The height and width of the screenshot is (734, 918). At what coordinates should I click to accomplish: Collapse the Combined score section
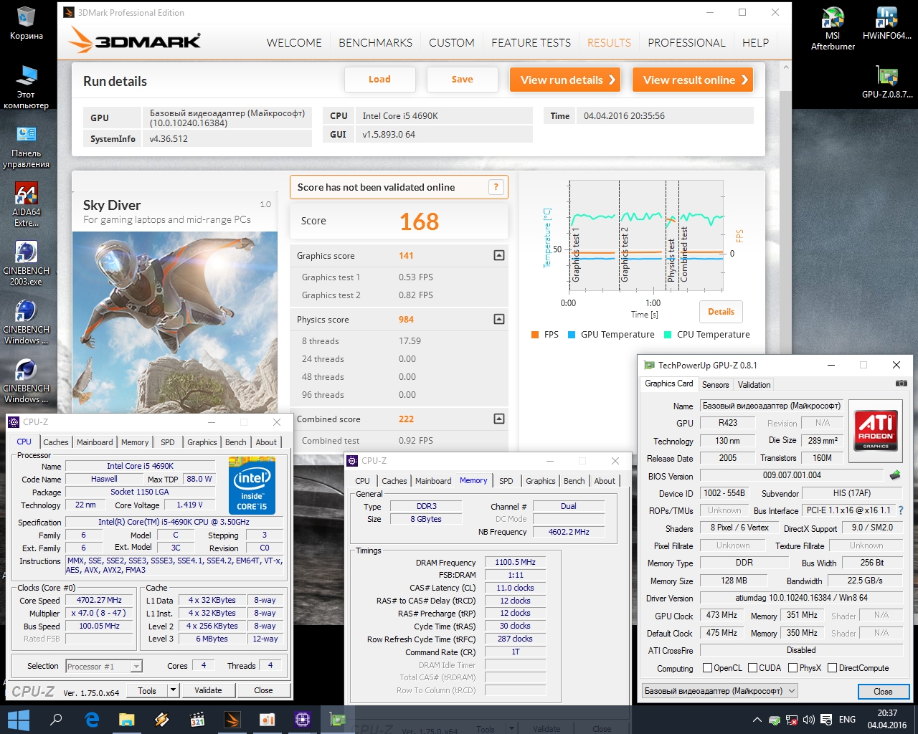click(499, 419)
